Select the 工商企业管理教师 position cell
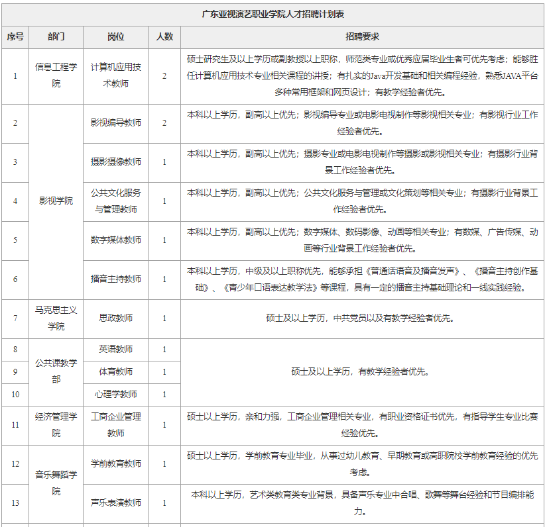Screen dimensions: 547x527 [115, 425]
